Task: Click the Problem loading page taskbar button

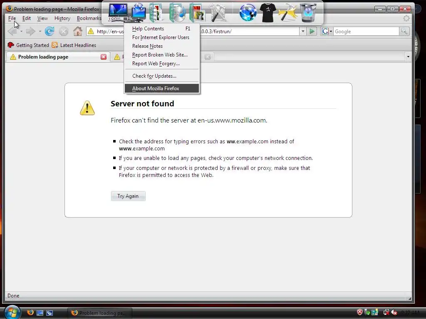Action: 99,313
